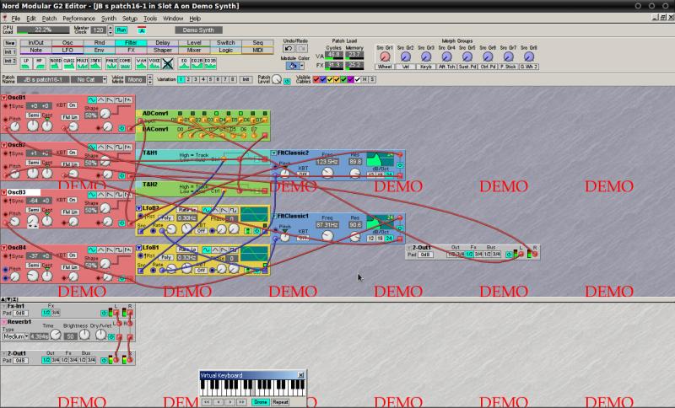Toggle green visible cables checkbox
The width and height of the screenshot is (675, 408).
click(x=343, y=79)
